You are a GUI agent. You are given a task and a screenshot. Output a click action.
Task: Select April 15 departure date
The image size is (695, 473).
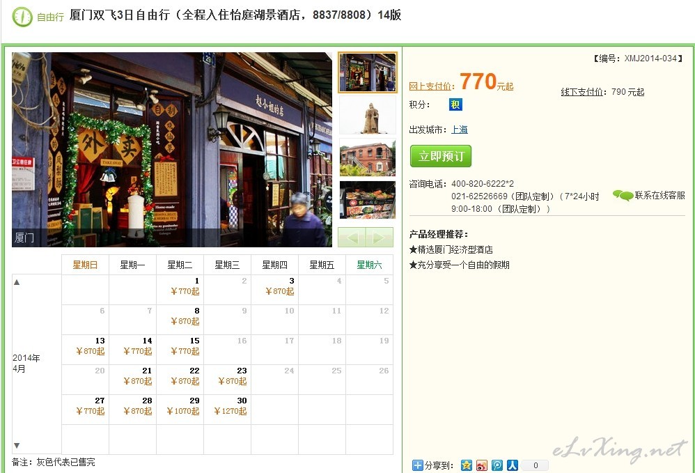point(180,349)
